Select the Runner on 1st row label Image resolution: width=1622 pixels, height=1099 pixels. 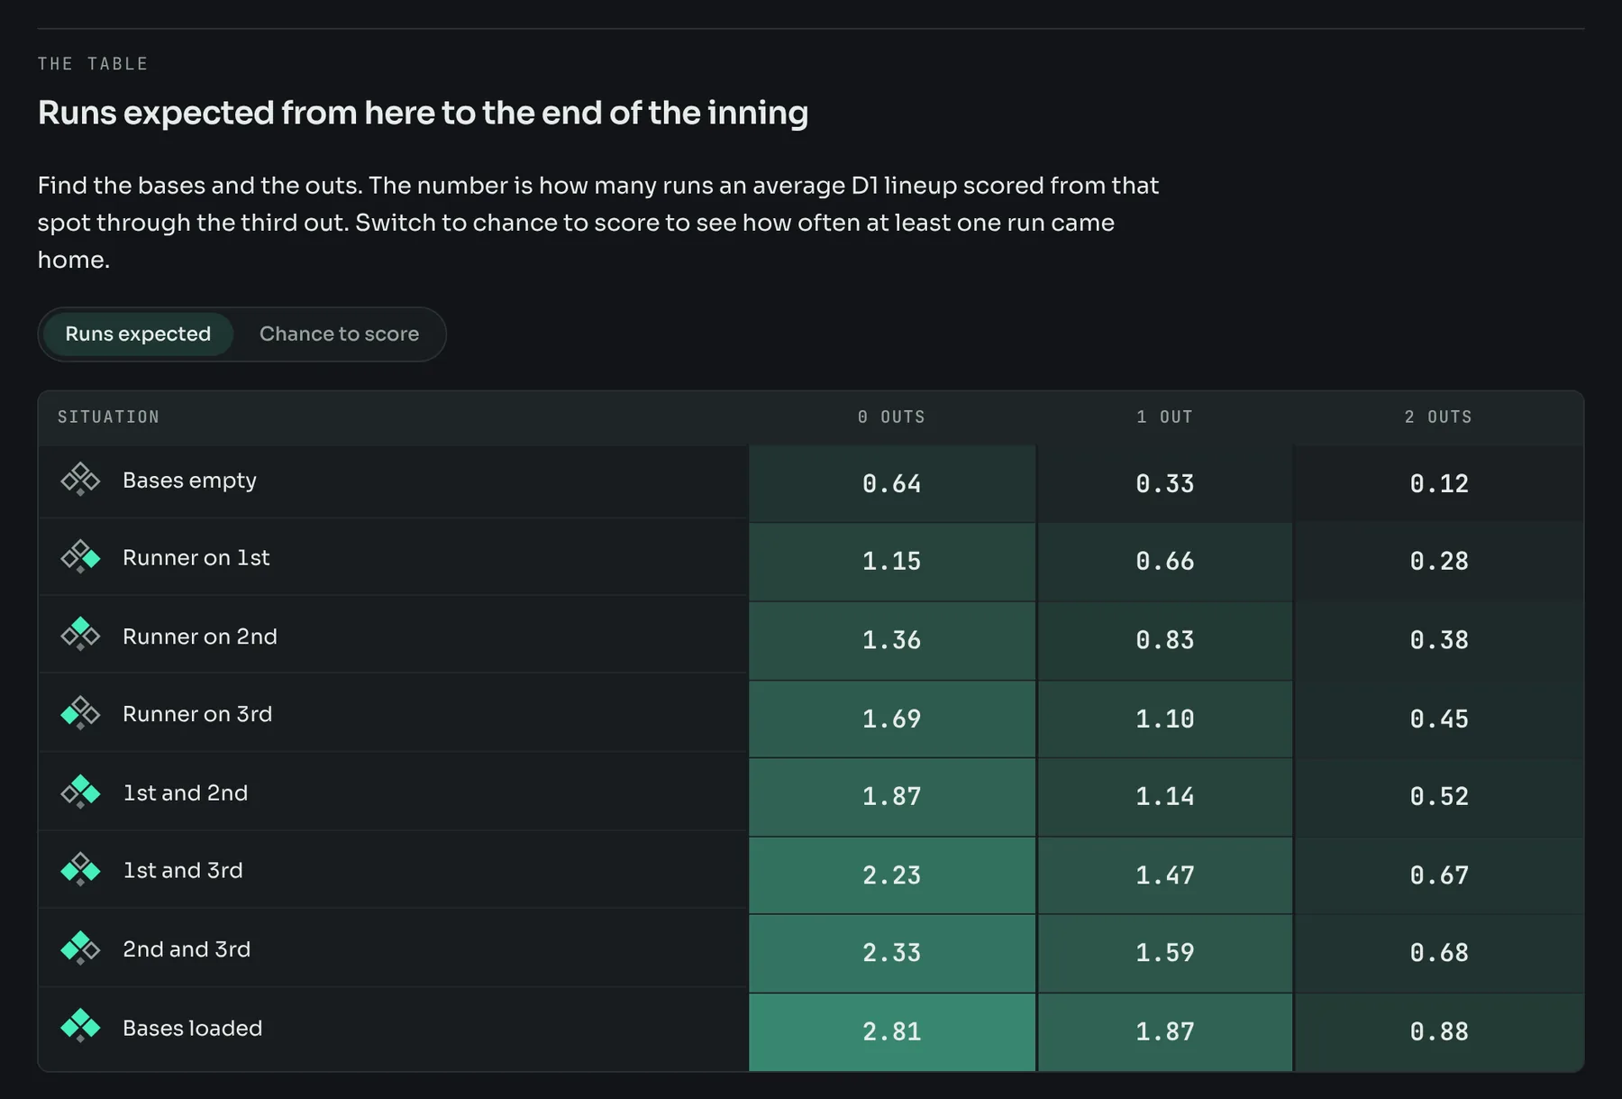tap(196, 558)
